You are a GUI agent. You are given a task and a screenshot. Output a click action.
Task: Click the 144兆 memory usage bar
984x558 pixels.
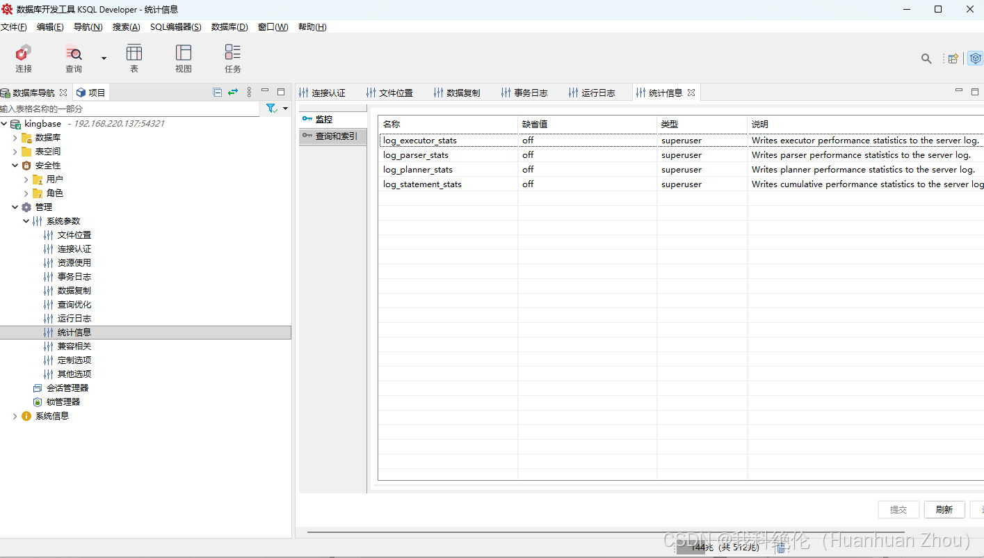723,548
